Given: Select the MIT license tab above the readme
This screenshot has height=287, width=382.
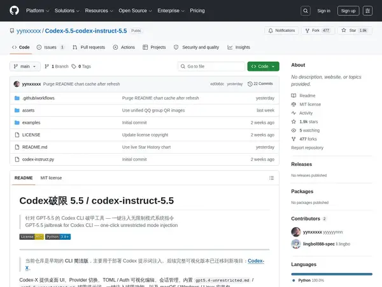Looking at the screenshot, I should tap(51, 178).
